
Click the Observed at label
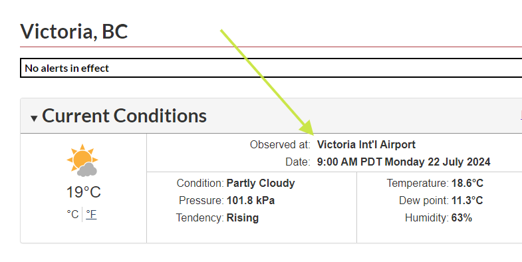[280, 144]
